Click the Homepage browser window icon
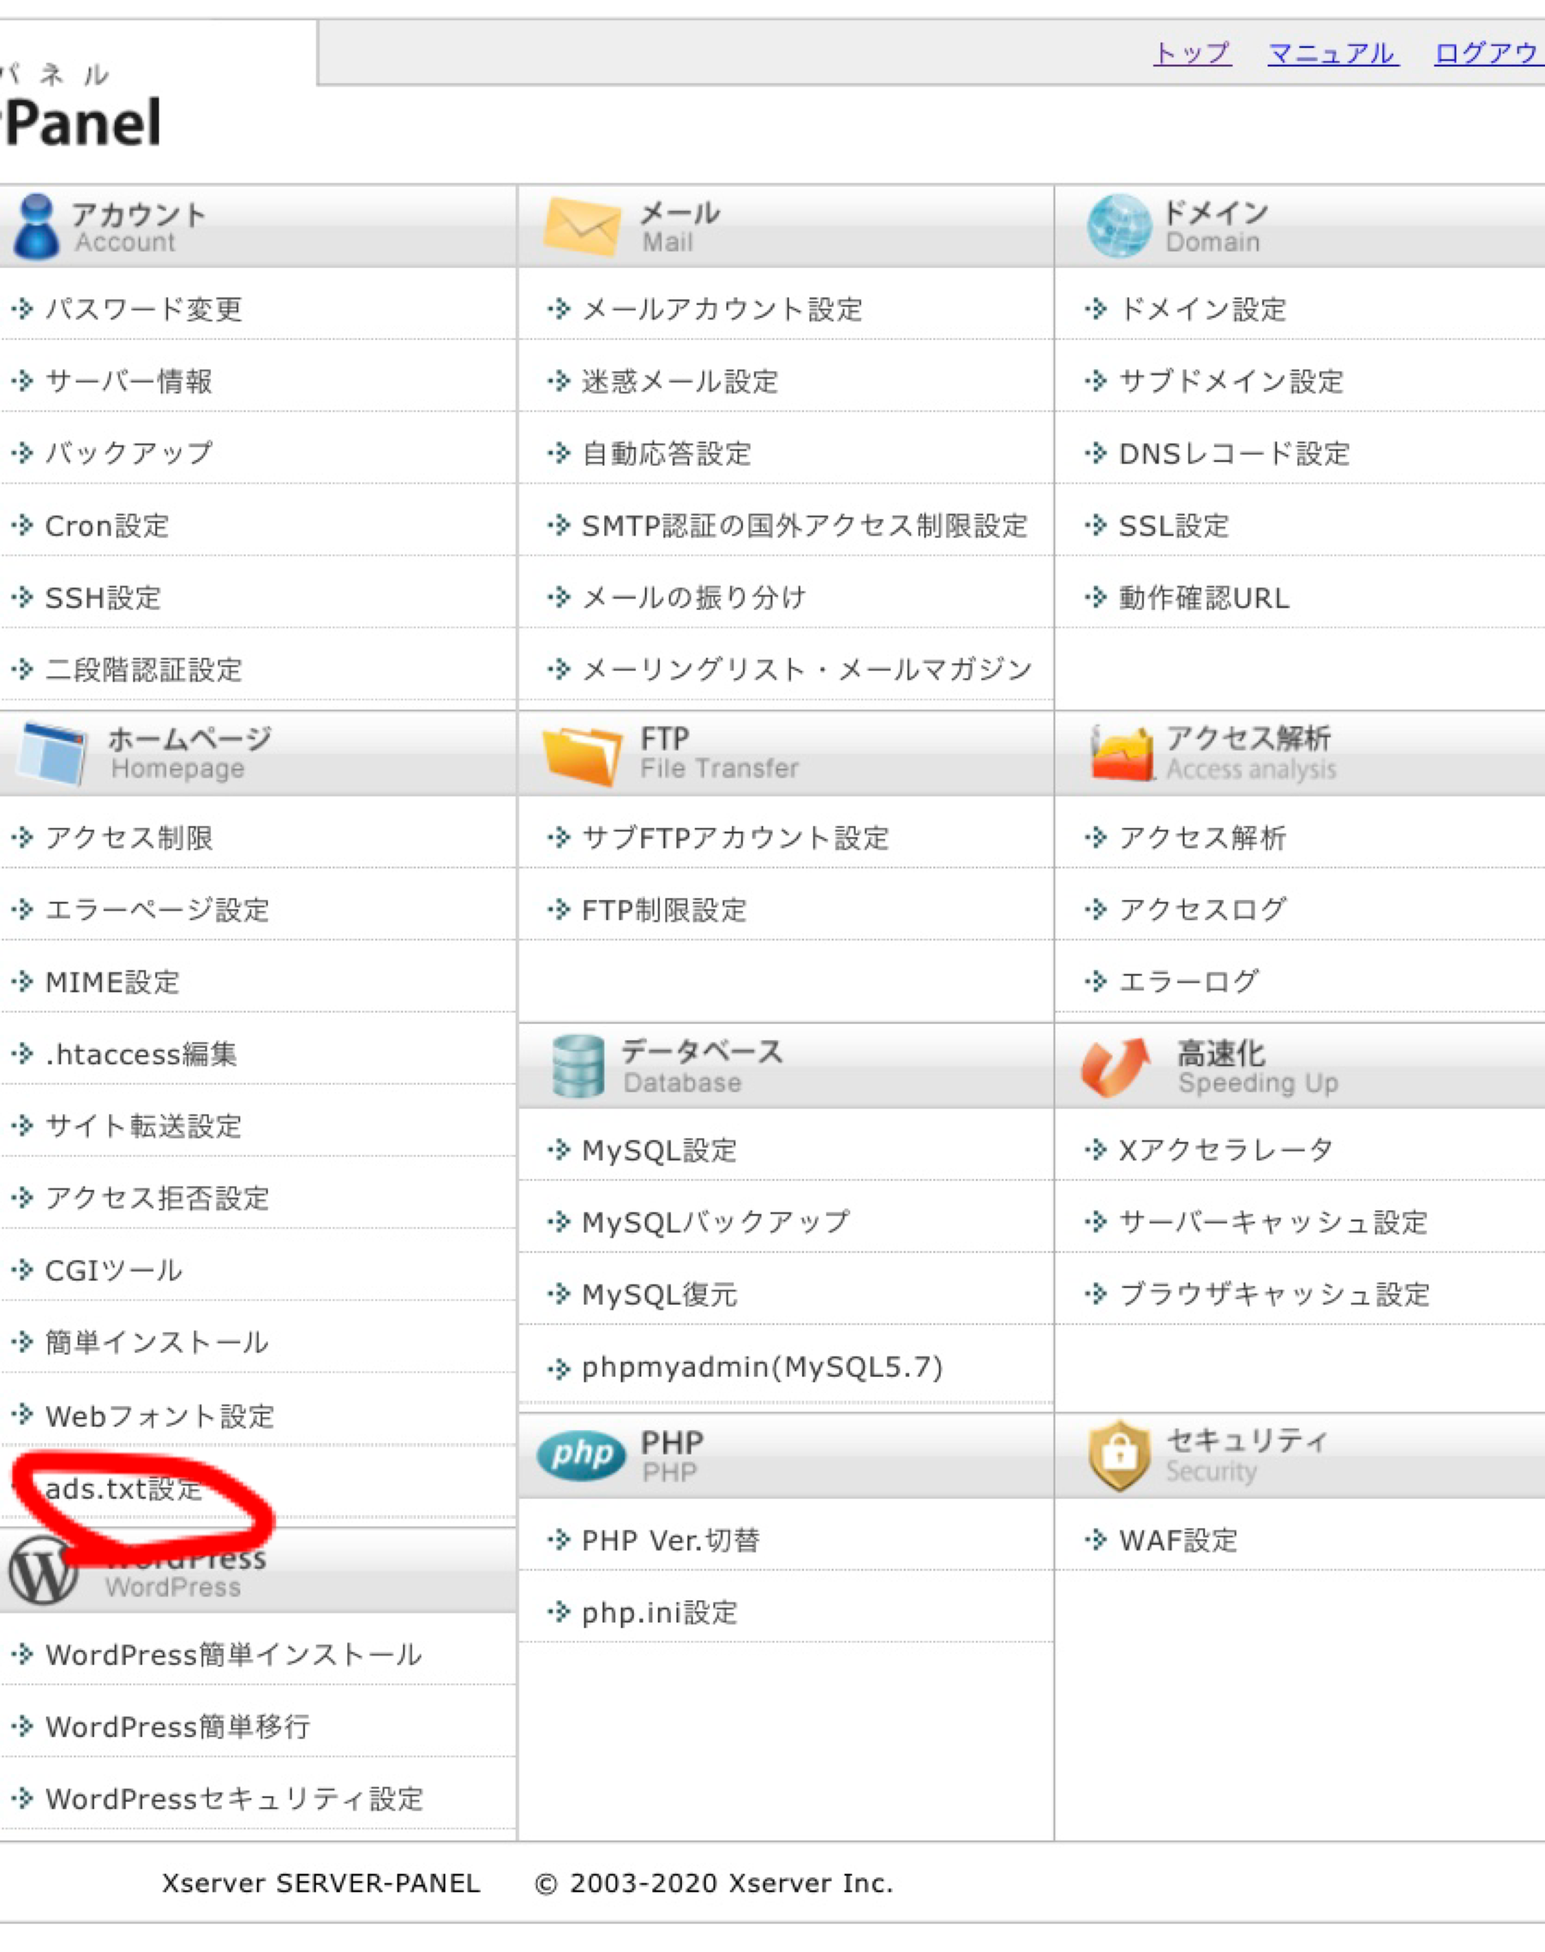The image size is (1545, 1952). point(52,753)
